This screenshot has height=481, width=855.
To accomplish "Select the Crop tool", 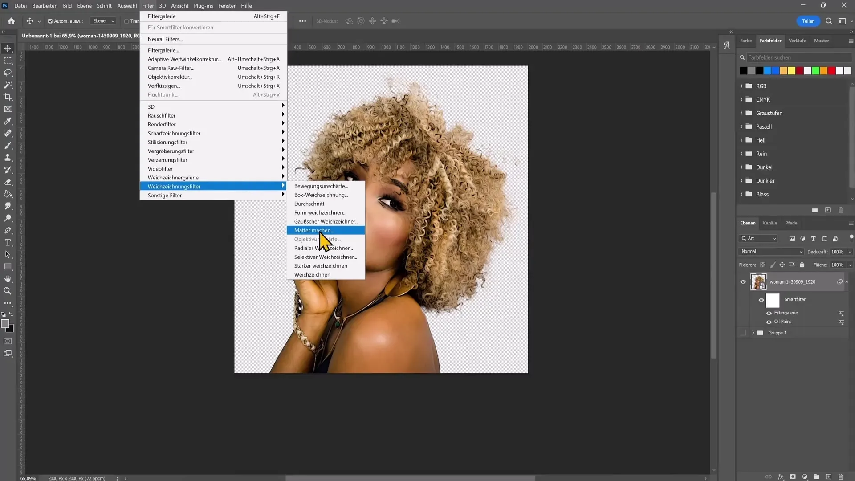I will coord(8,97).
